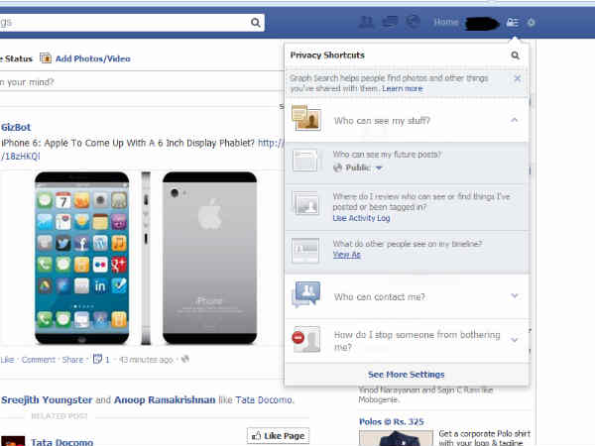
Task: Open notifications globe icon in blue bar
Action: 413,22
